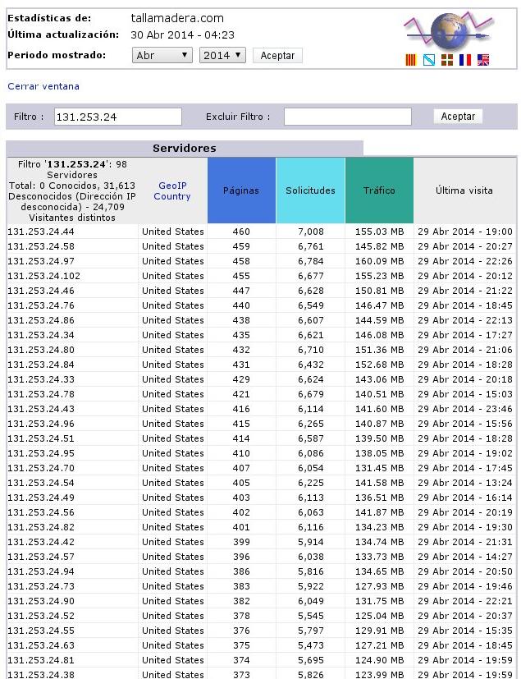
Task: Select the green Tráfico column header
Action: (379, 190)
